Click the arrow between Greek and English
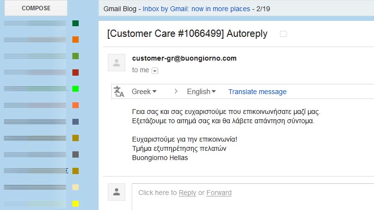 pos(176,92)
